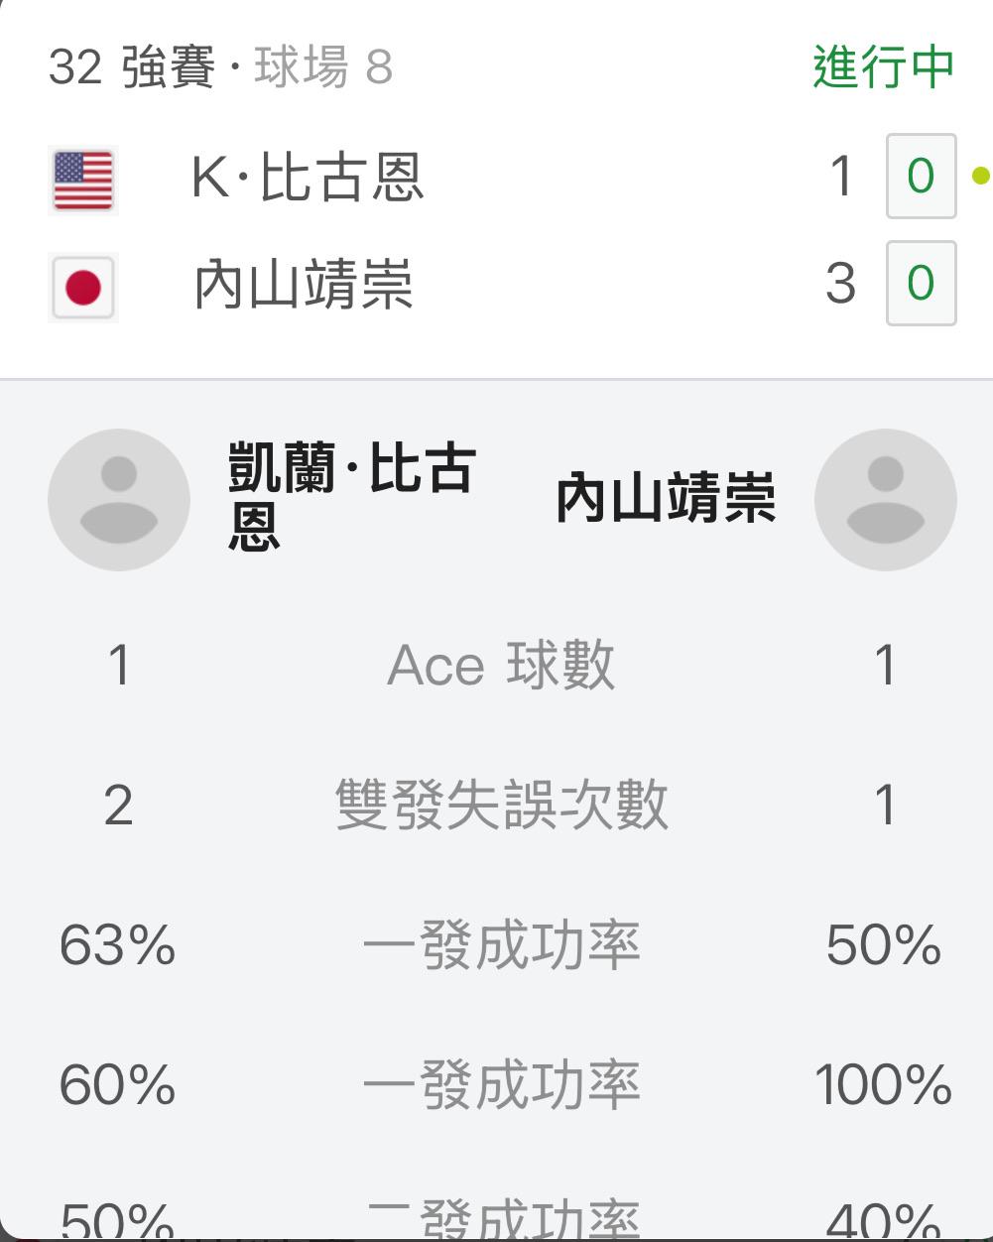
Task: Click the United States flag icon
Action: (83, 180)
